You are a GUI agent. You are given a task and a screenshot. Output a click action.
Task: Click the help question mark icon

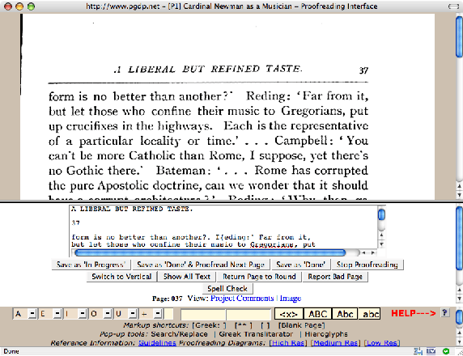(445, 313)
